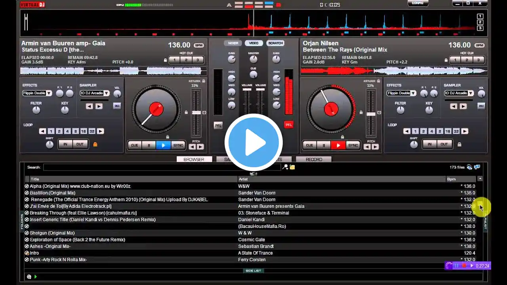Toggle the orange loop lock icon on left deck
Image resolution: width=507 pixels, height=285 pixels.
click(95, 144)
